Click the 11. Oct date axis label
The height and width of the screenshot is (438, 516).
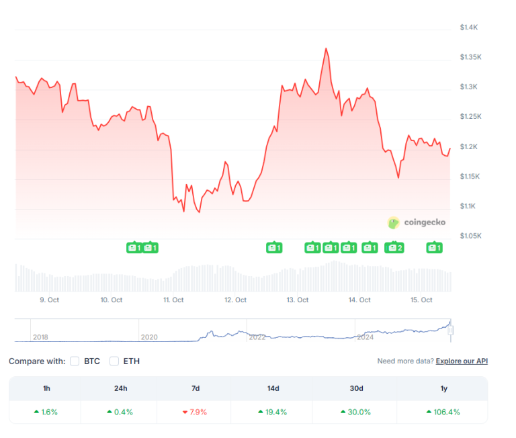(173, 300)
